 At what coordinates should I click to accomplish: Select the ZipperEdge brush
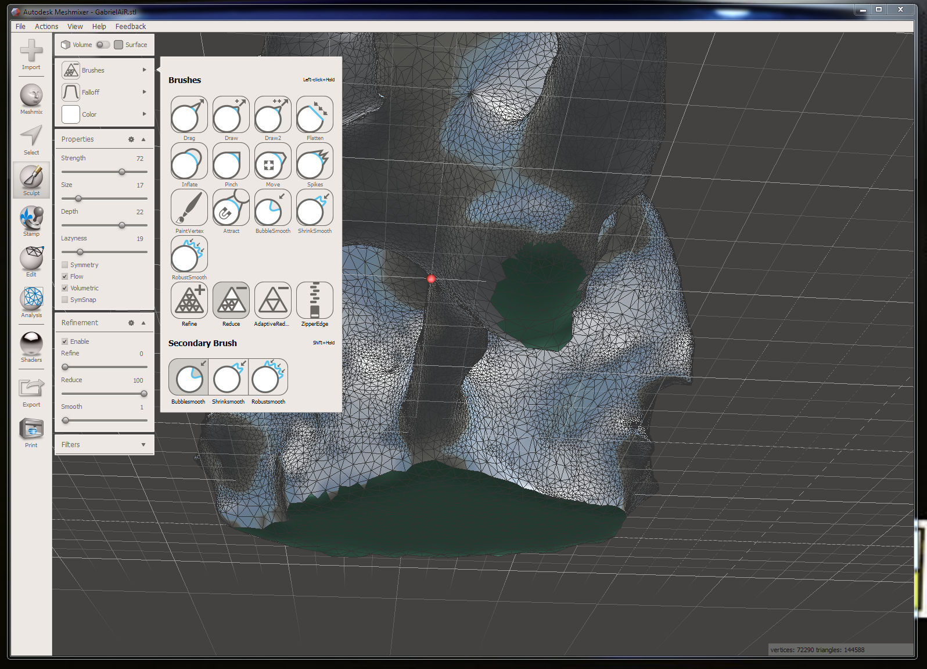point(315,301)
